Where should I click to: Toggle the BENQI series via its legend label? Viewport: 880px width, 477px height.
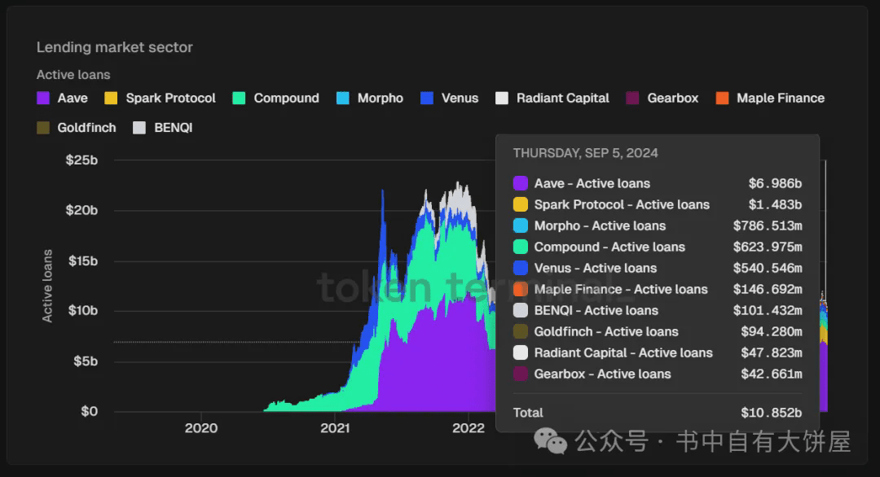(174, 128)
